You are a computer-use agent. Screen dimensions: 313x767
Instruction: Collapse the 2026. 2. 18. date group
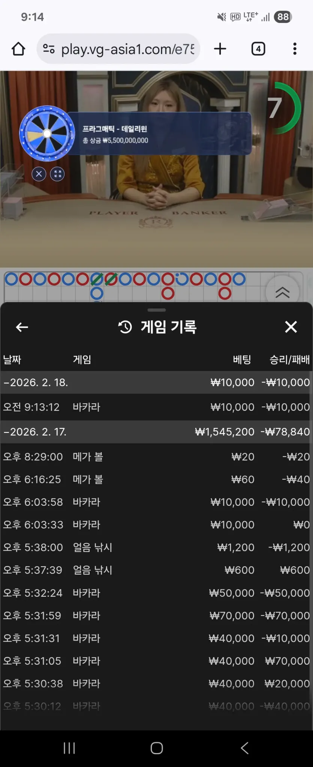[156, 383]
